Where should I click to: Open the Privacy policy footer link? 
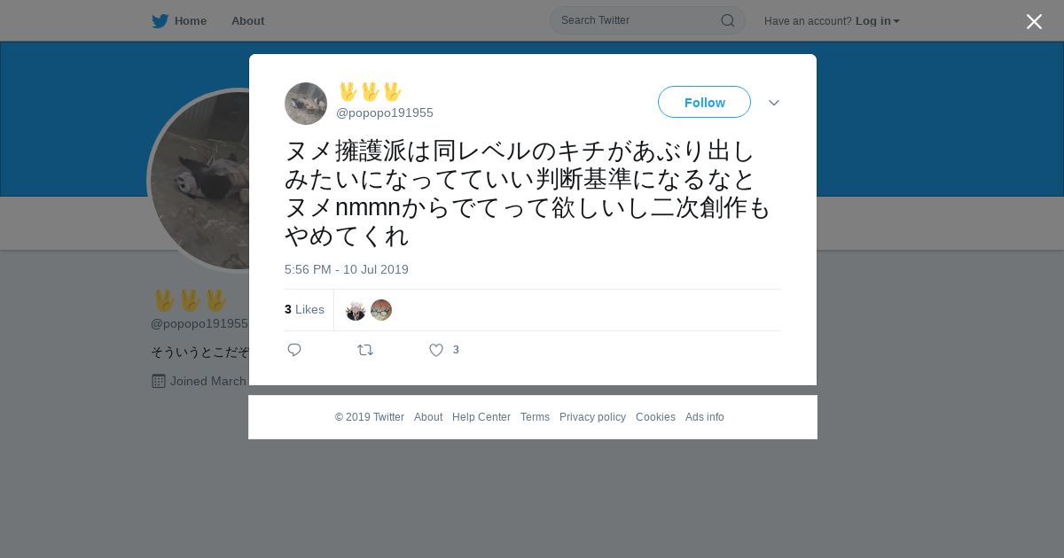point(592,417)
